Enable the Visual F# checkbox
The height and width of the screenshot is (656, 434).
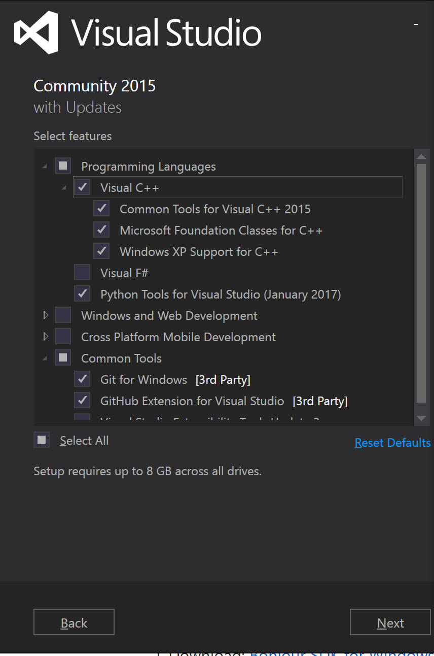82,273
